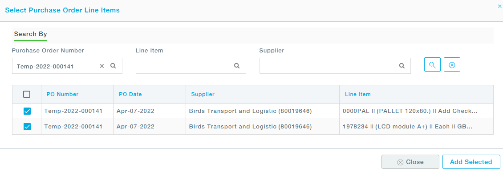Screen dimensions: 503x172
Task: Sort by PO Date column header
Action: tap(130, 94)
